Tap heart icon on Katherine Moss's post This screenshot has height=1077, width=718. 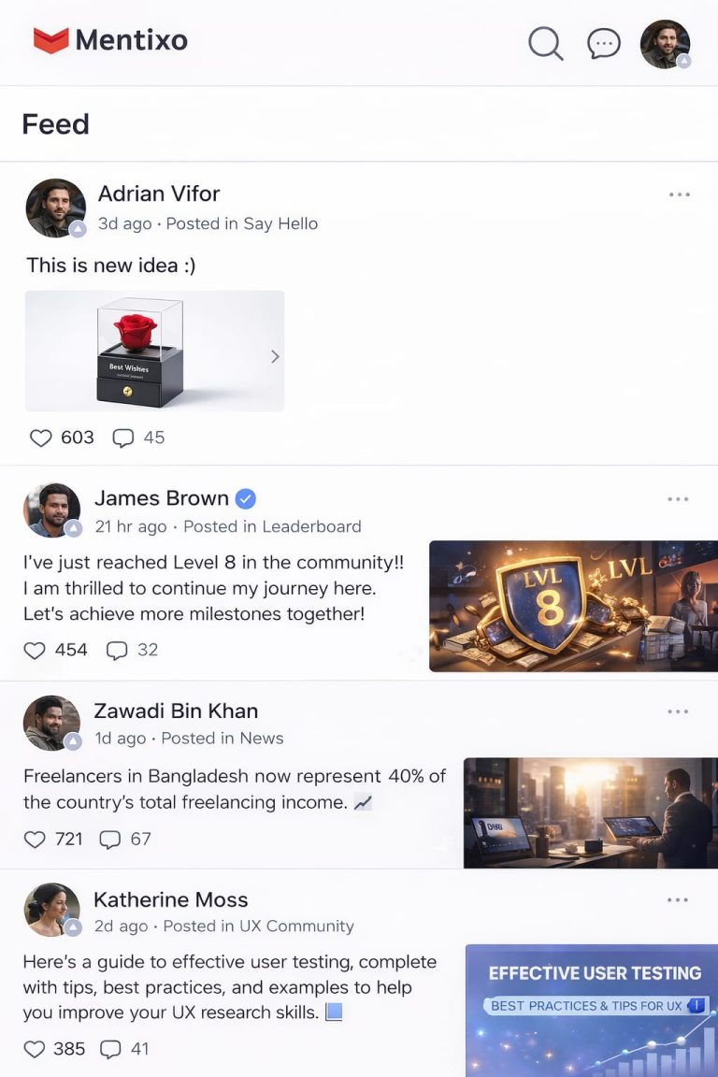point(35,1049)
